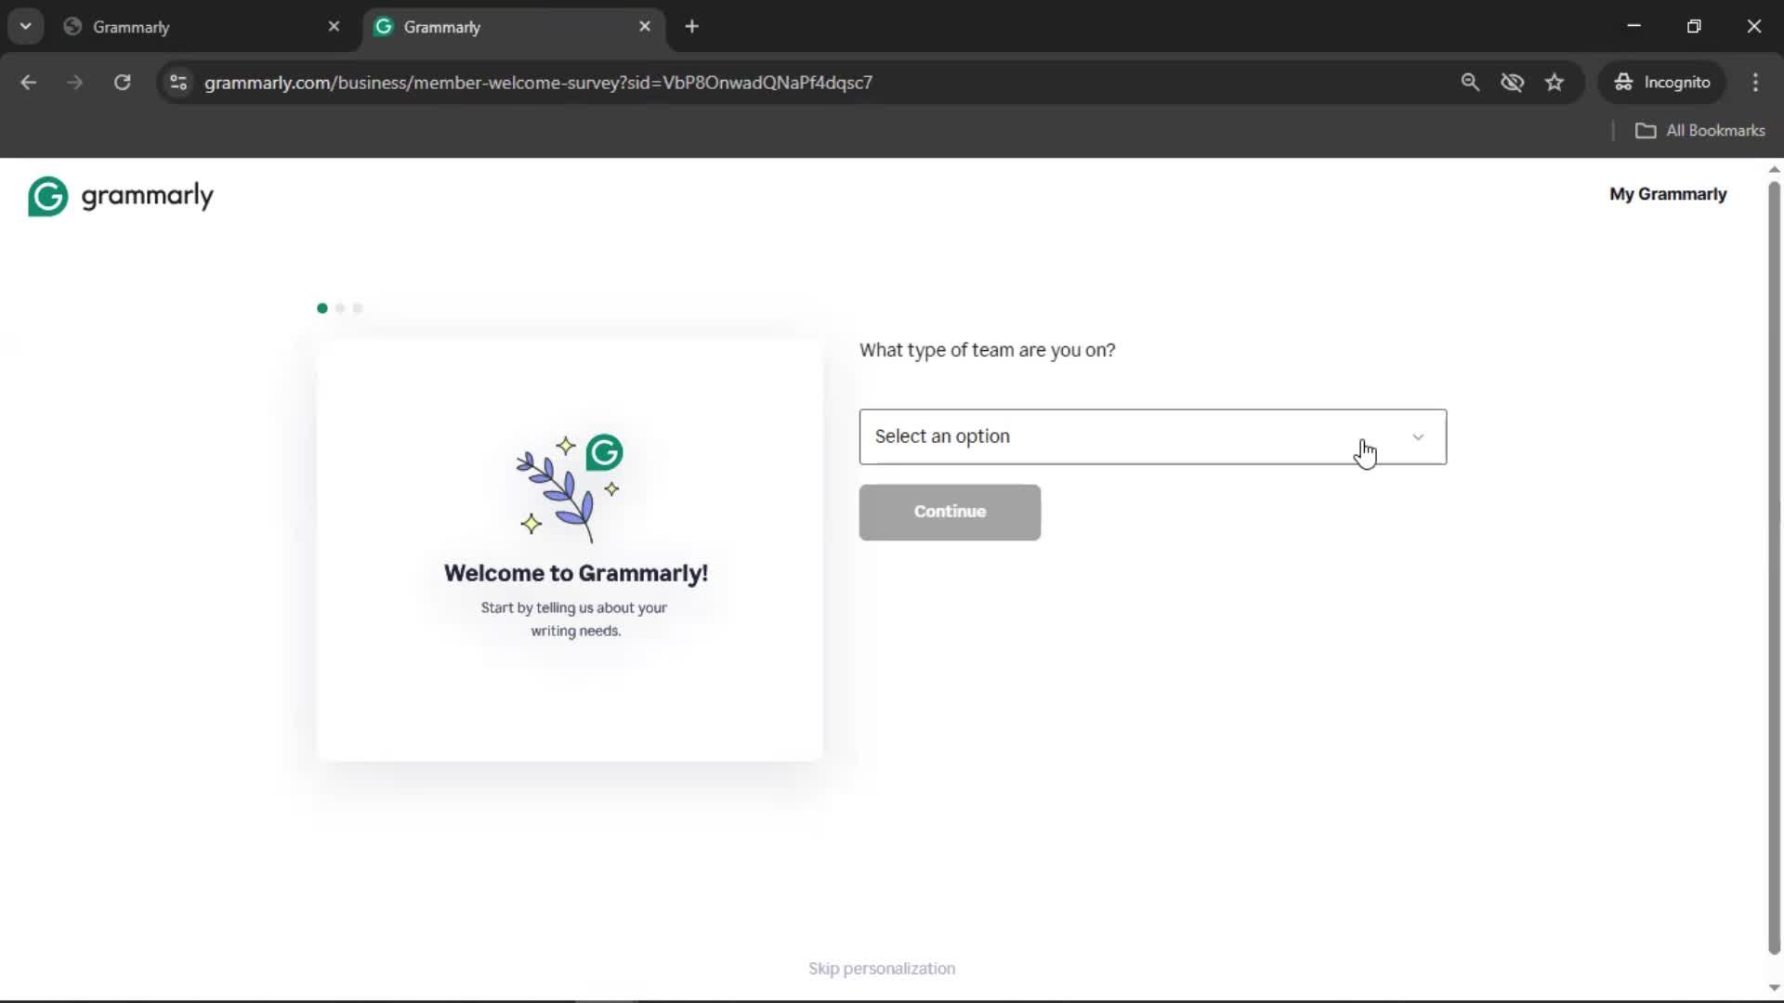Close the active Grammarly tab
The width and height of the screenshot is (1784, 1003).
point(645,27)
